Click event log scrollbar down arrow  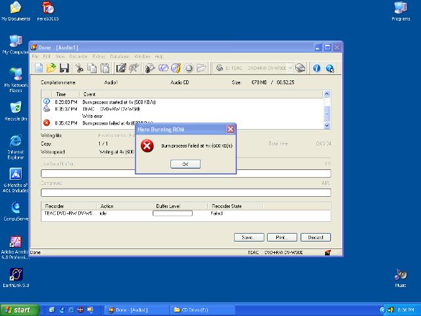point(327,125)
